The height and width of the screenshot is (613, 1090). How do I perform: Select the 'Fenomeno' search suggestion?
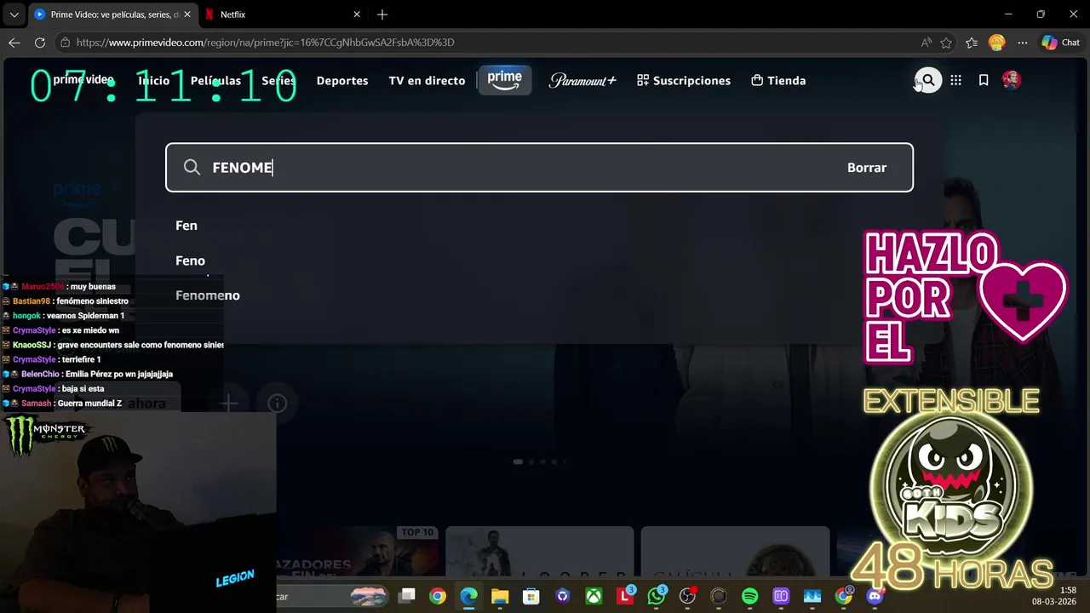(x=208, y=295)
